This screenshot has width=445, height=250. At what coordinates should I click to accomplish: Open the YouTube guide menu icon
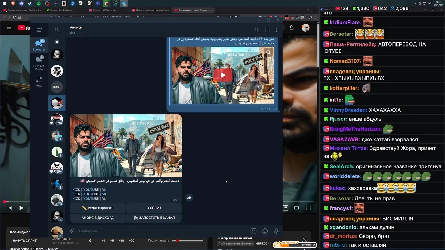9,28
